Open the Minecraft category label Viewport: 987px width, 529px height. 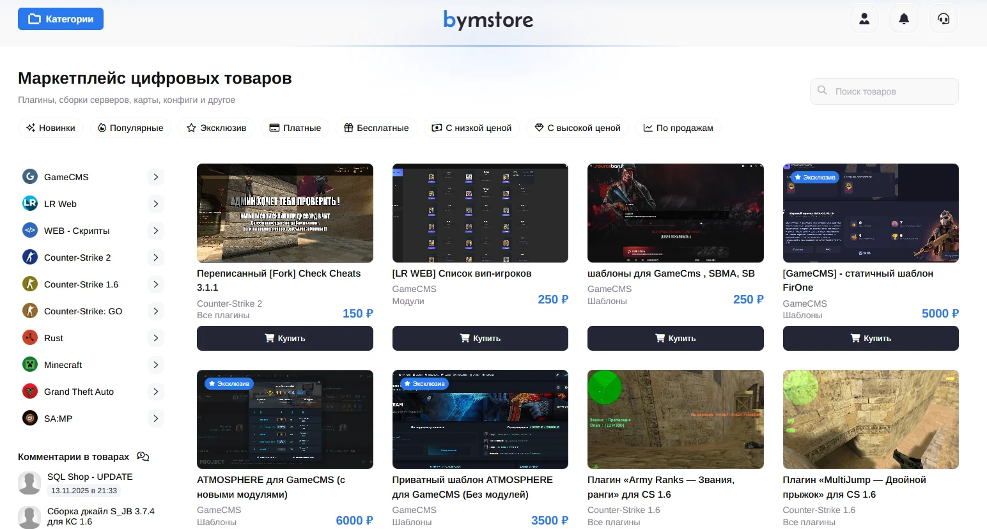point(63,365)
